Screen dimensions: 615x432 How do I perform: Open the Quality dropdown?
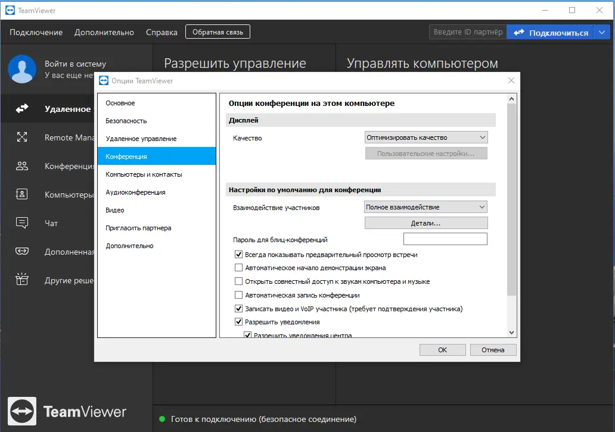(426, 137)
